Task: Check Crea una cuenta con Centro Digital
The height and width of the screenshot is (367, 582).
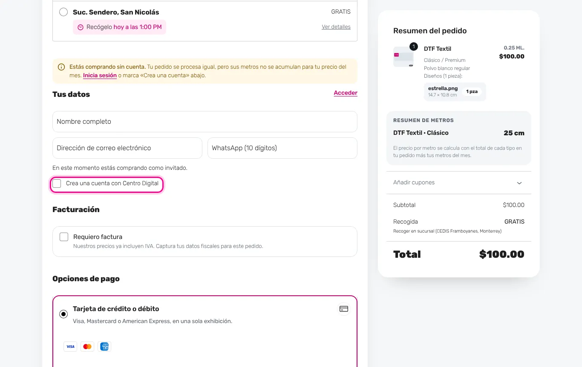Action: [x=57, y=183]
